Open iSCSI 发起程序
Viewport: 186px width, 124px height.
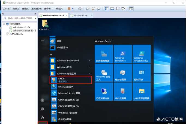(x=71, y=87)
